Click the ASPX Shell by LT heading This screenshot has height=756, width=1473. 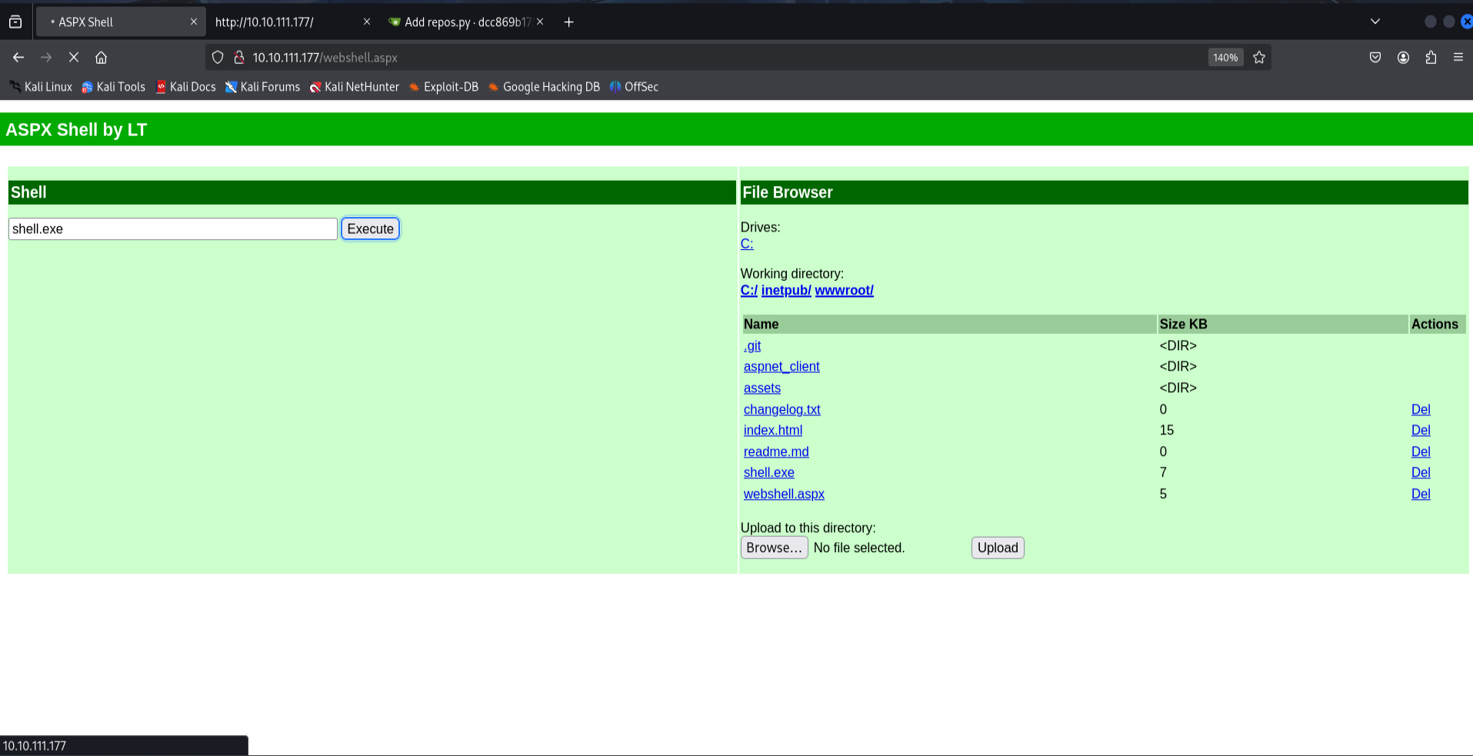coord(76,130)
